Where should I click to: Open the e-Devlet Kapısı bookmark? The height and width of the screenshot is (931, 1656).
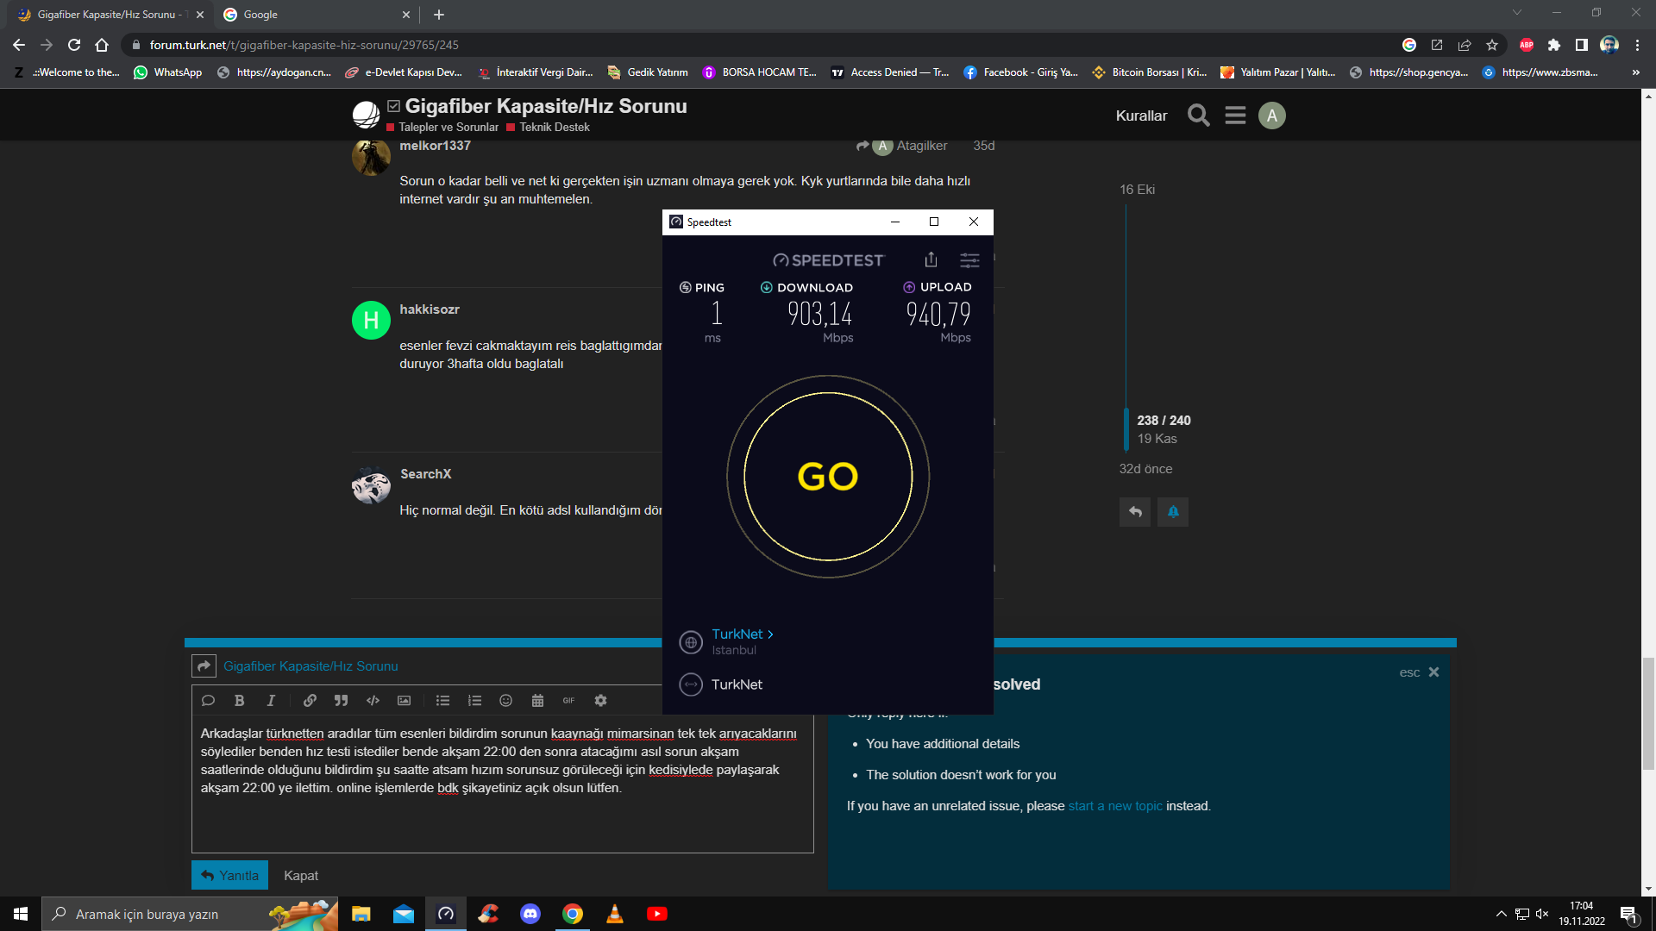(403, 72)
